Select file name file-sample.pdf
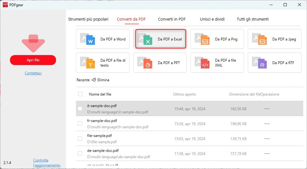 pos(99,136)
